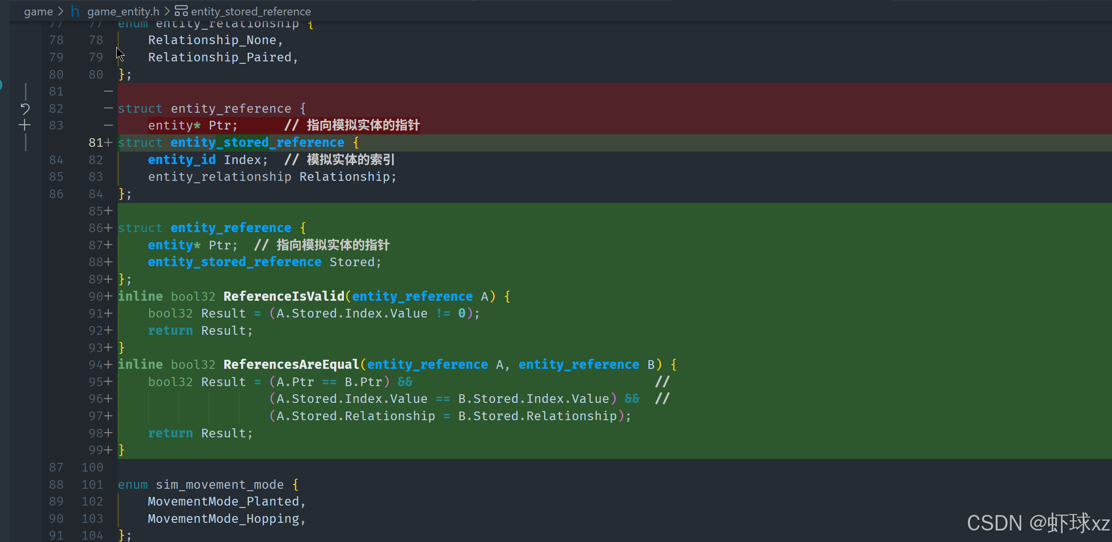Click the sim_movement_mode enum name

point(220,484)
